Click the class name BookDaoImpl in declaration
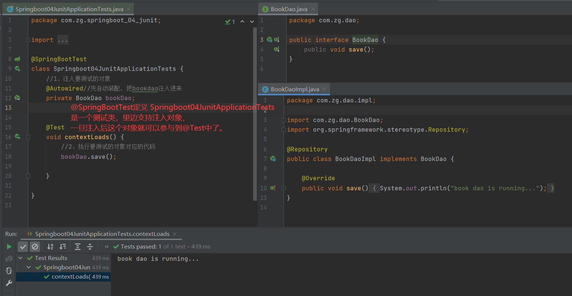572x296 pixels. pyautogui.click(x=356, y=159)
